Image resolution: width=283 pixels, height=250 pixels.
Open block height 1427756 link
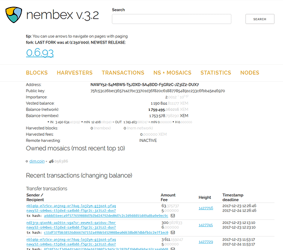coord(206,208)
